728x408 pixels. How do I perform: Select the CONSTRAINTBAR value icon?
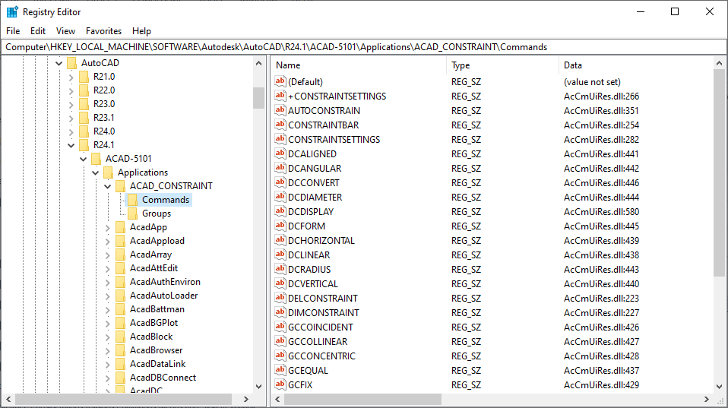tap(280, 125)
